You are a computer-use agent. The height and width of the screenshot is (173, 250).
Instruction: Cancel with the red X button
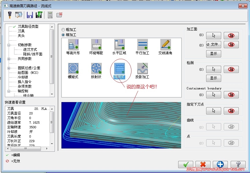(x=203, y=164)
